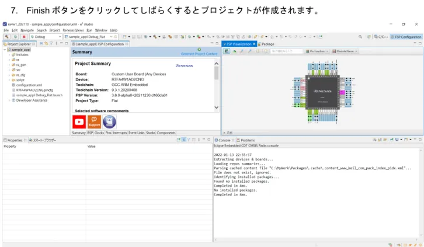Click the red Stop button in toolbar
Image resolution: width=424 pixels, height=247 pixels.
(24, 37)
